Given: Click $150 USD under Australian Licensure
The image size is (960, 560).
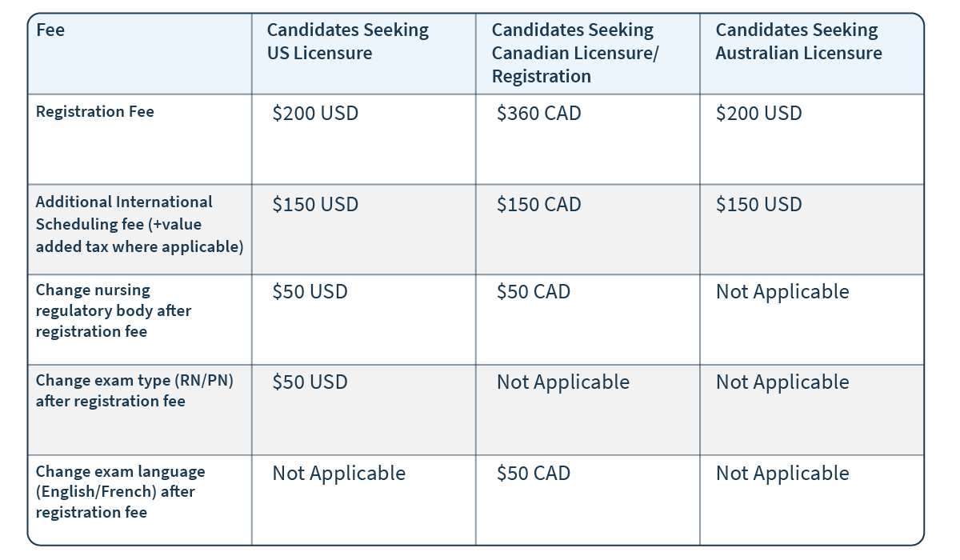Looking at the screenshot, I should [758, 205].
